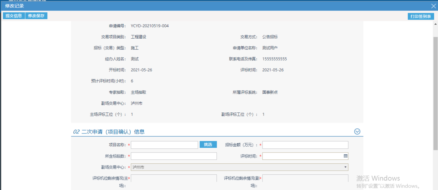Collapse the 02 二次申请 section chevron
The width and height of the screenshot is (438, 190).
(357, 132)
